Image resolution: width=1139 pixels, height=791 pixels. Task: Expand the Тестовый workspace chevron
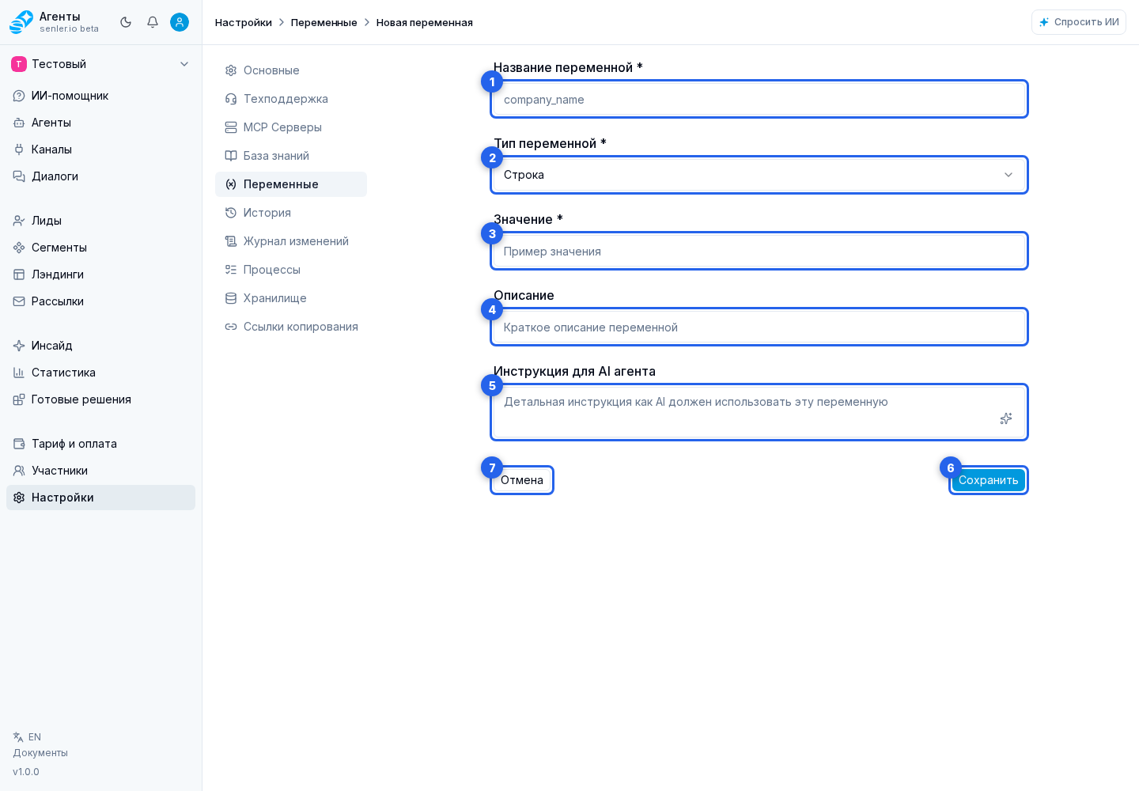(184, 64)
